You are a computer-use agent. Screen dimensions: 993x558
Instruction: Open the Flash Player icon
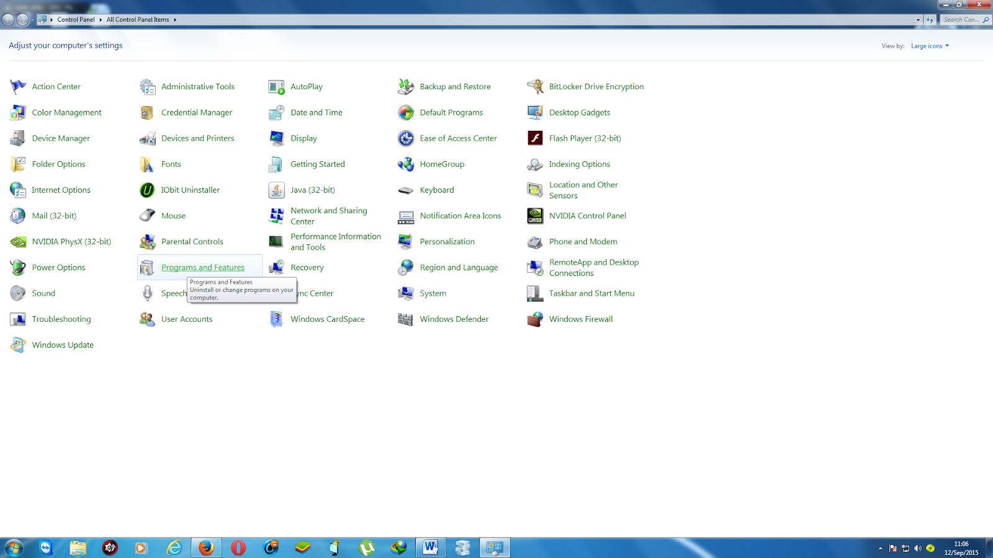point(535,138)
